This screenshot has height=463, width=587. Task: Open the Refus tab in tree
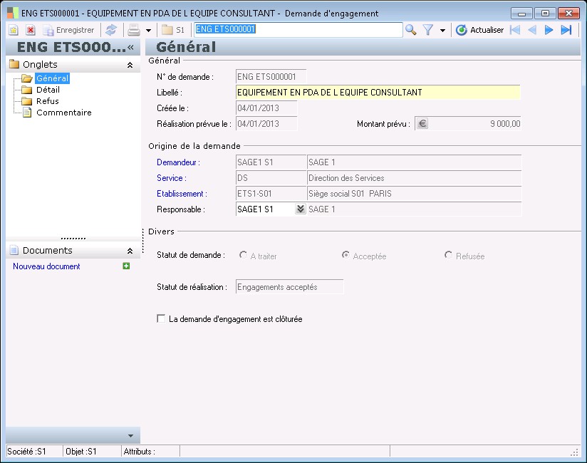pyautogui.click(x=48, y=101)
